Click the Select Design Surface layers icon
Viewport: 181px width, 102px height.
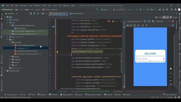[145, 22]
